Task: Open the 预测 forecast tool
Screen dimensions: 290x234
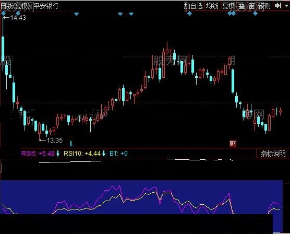Action: (264, 6)
